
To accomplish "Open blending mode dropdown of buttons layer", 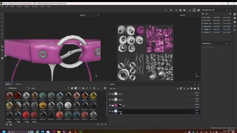I will (197, 99).
